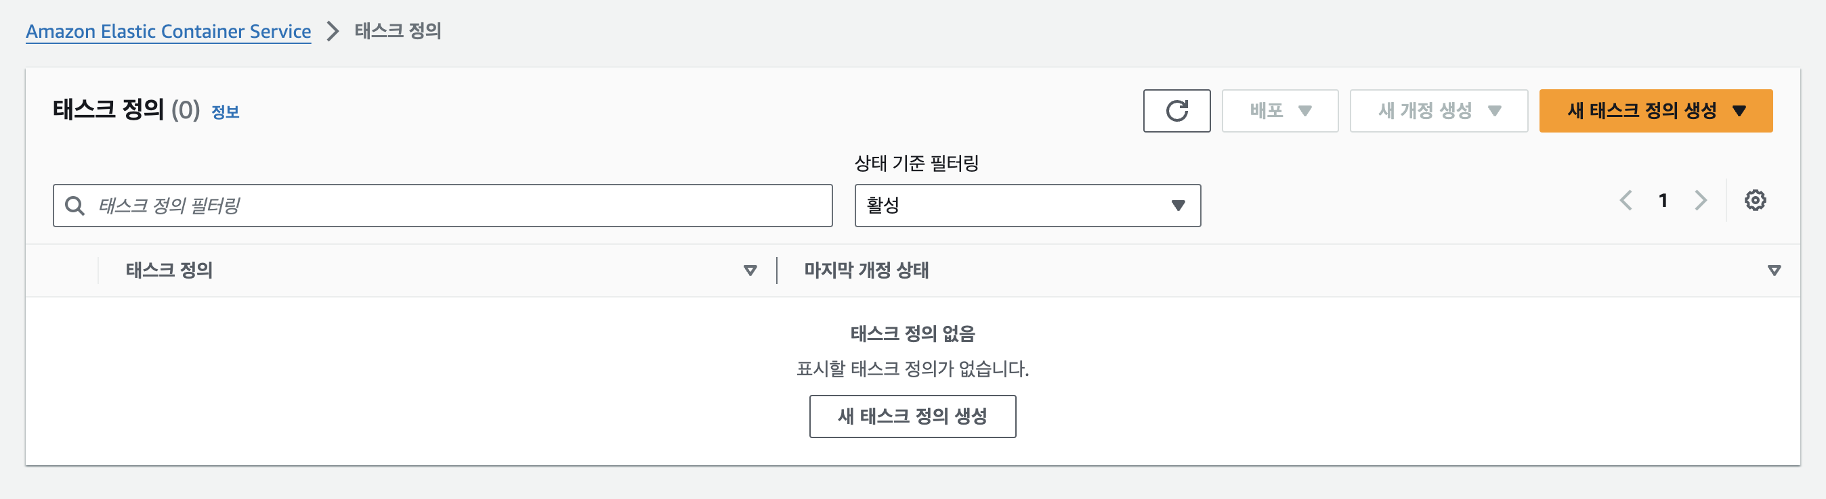
Task: Open 정보 info link
Action: point(226,112)
